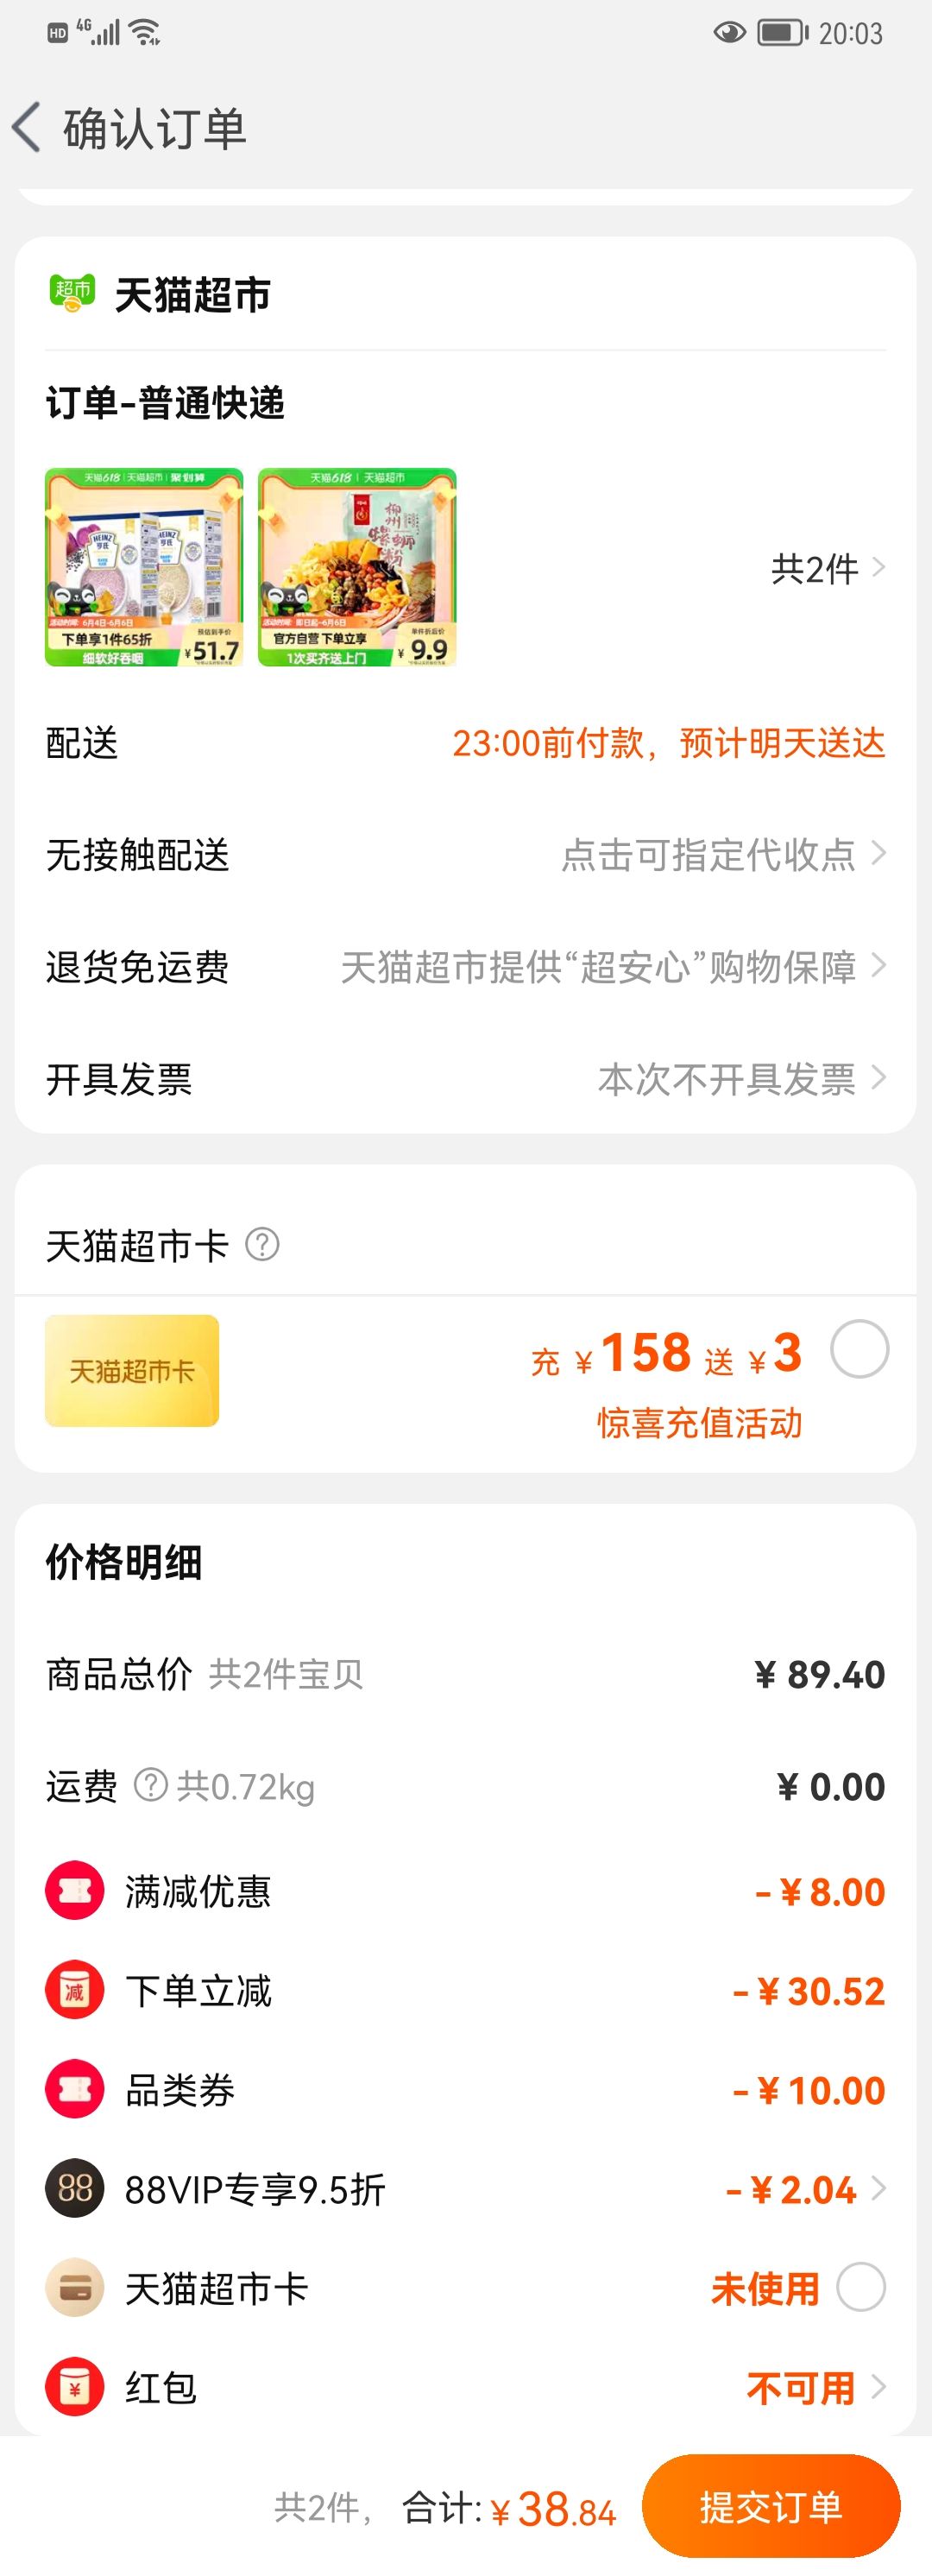
Task: Open the 退货免运费 超安心 guarantee row
Action: [x=465, y=966]
